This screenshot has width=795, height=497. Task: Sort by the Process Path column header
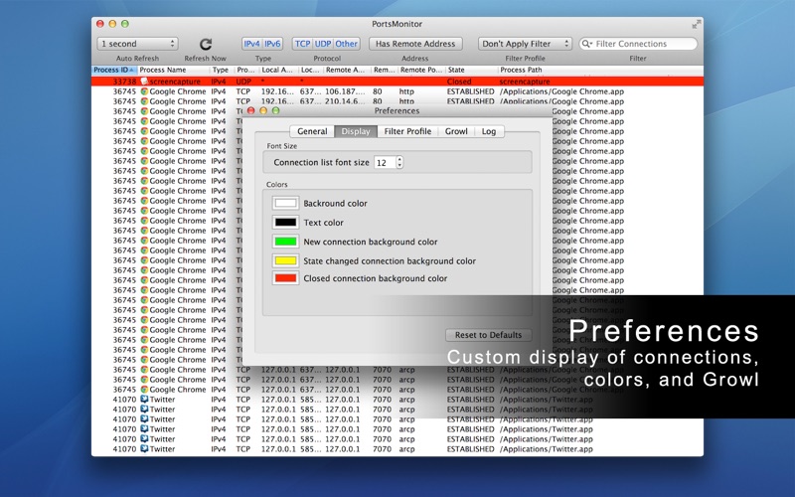point(600,70)
